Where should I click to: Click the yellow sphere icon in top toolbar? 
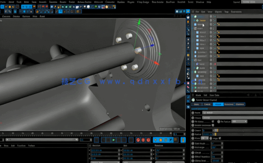[x=107, y=7]
